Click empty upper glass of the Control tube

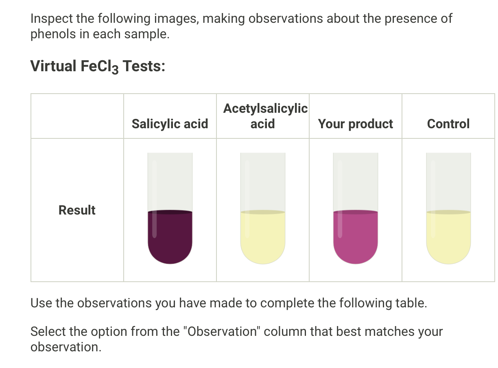[448, 179]
